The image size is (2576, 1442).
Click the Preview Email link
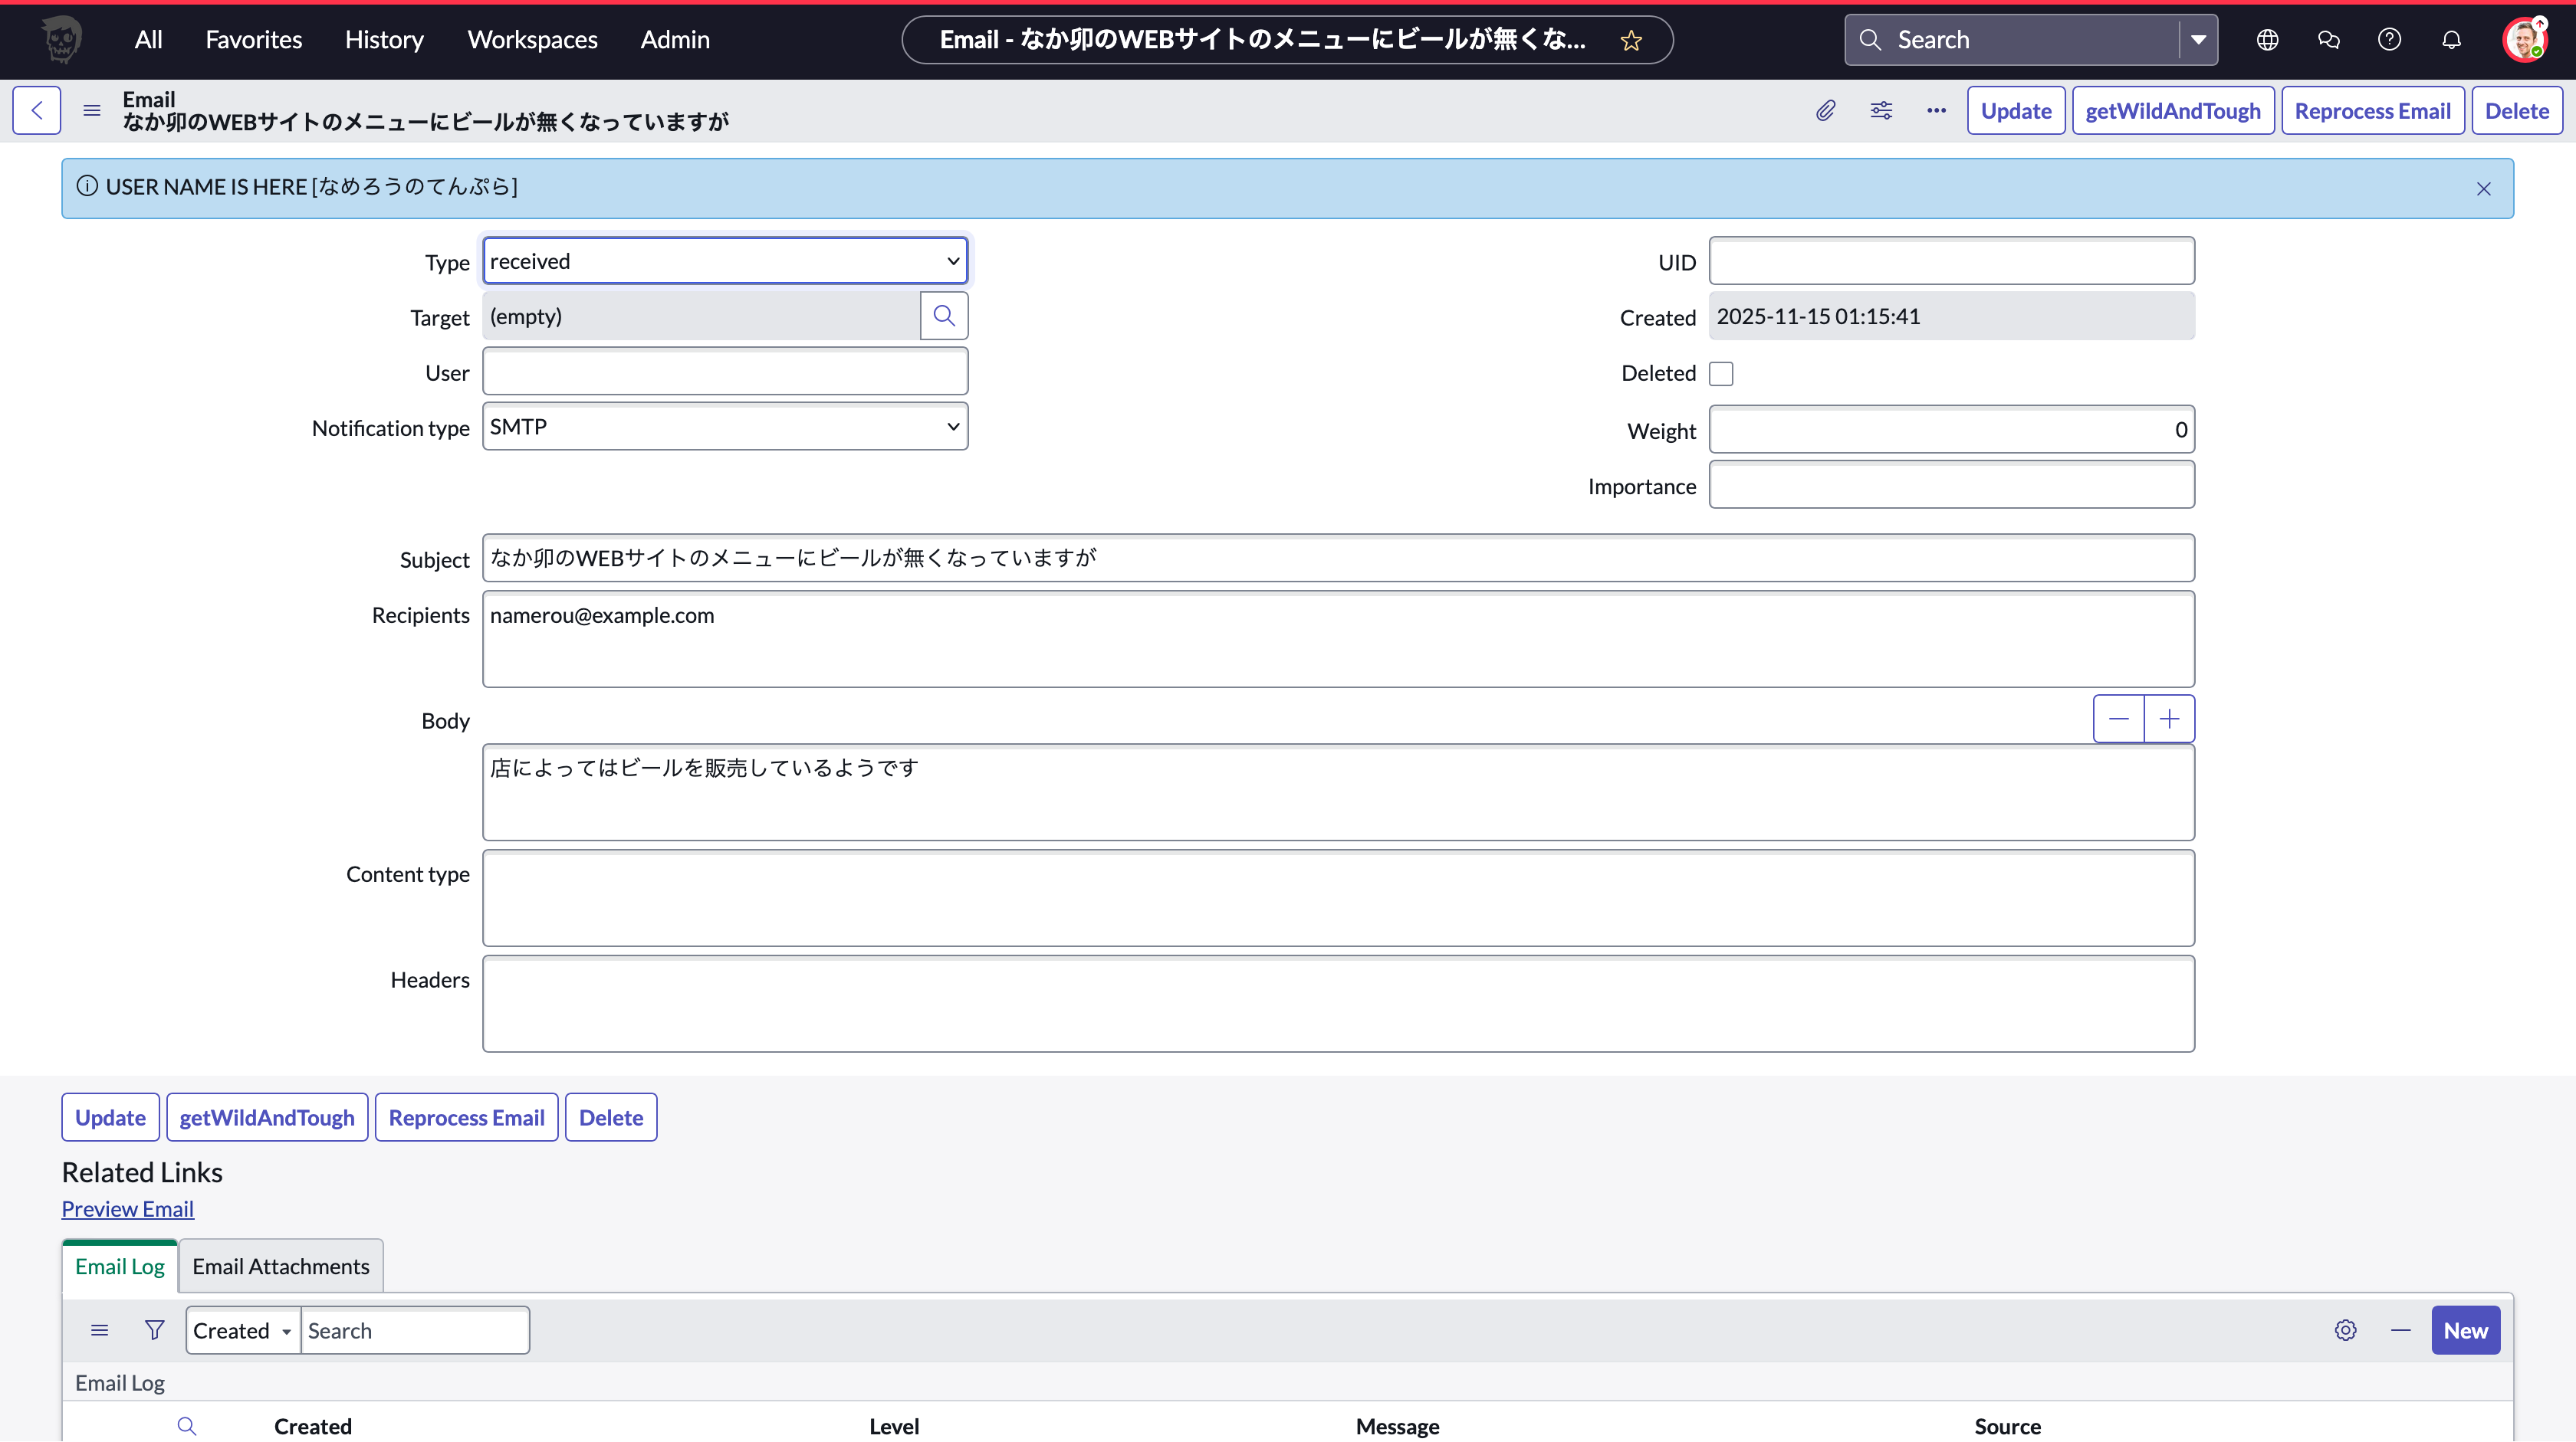pos(127,1209)
